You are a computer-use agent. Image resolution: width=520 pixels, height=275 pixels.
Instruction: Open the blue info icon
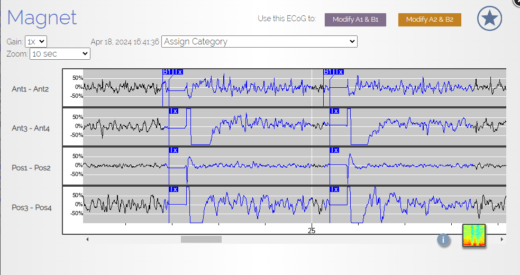coord(443,239)
